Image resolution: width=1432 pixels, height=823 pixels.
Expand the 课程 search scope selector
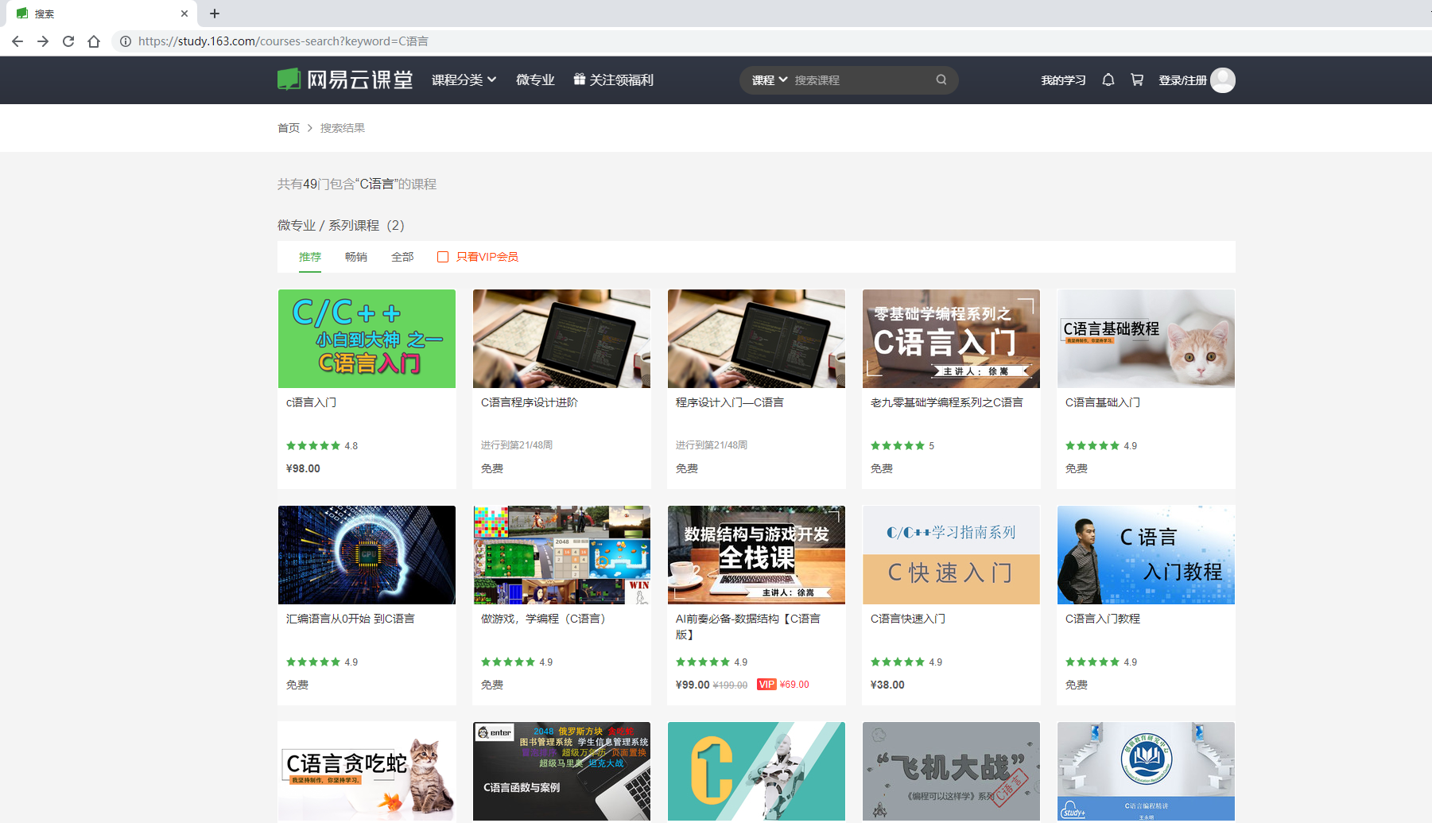pyautogui.click(x=768, y=80)
